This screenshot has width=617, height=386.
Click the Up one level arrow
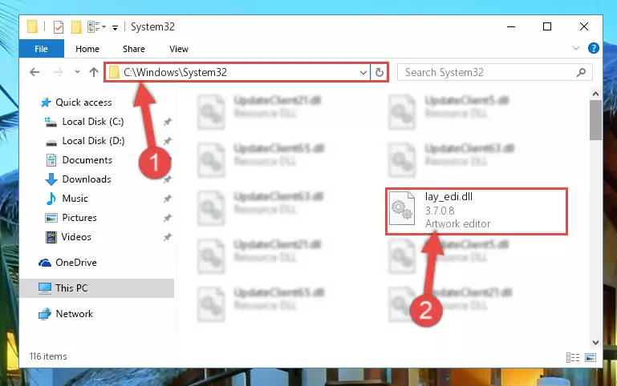94,72
